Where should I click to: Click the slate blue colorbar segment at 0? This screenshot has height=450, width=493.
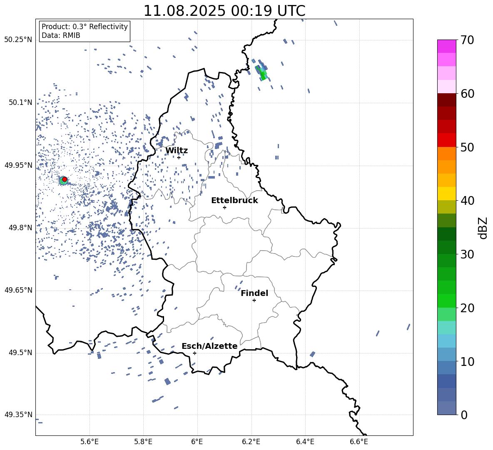coord(446,408)
